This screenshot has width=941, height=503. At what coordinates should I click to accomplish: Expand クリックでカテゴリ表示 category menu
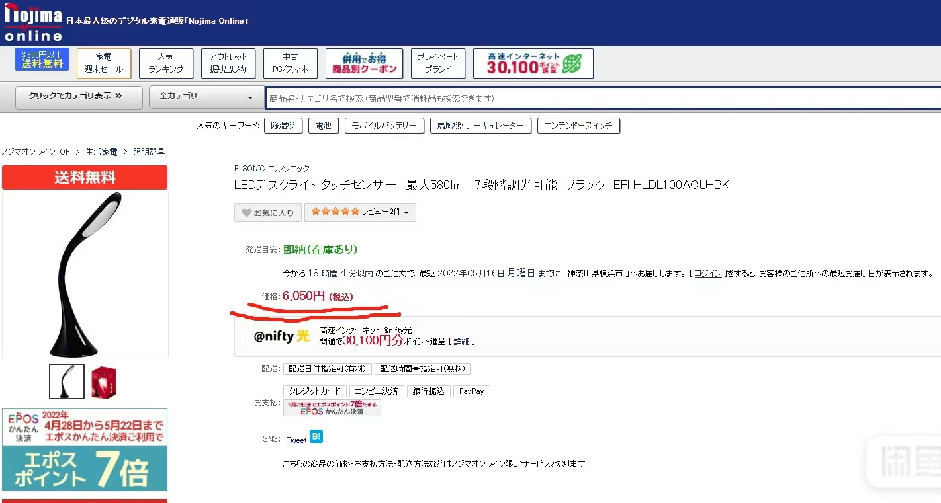[79, 97]
